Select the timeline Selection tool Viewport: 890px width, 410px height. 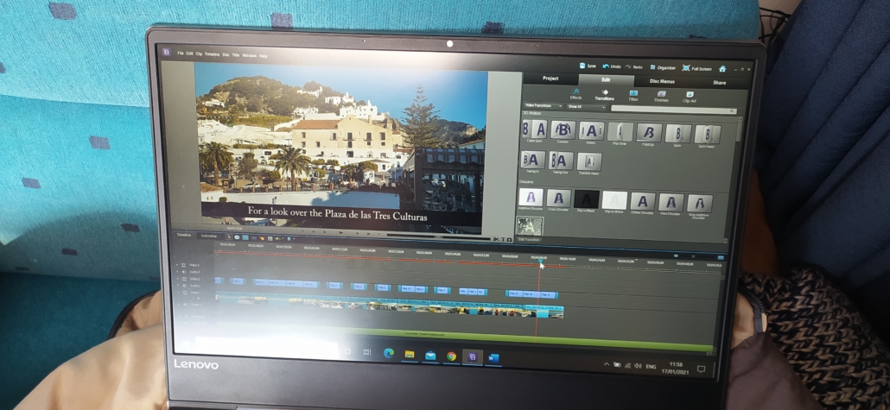coord(229,237)
